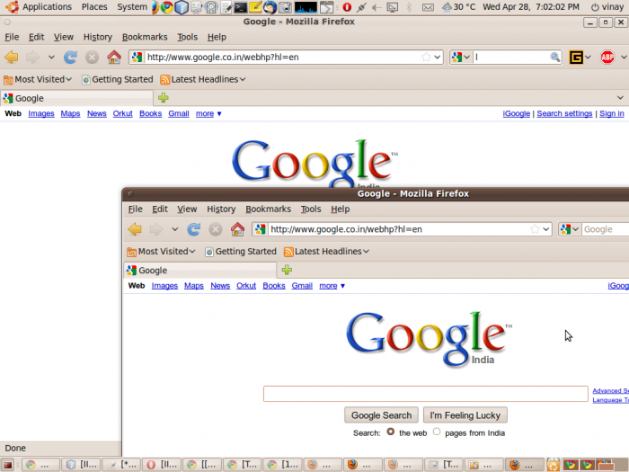629x472 pixels.
Task: Select 'the web' radio button
Action: pyautogui.click(x=391, y=432)
